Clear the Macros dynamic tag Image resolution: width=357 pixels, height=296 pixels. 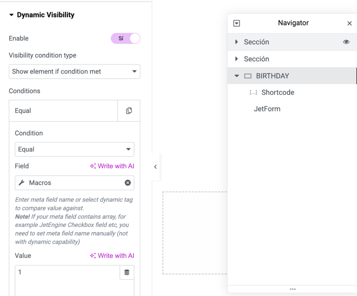tap(128, 183)
